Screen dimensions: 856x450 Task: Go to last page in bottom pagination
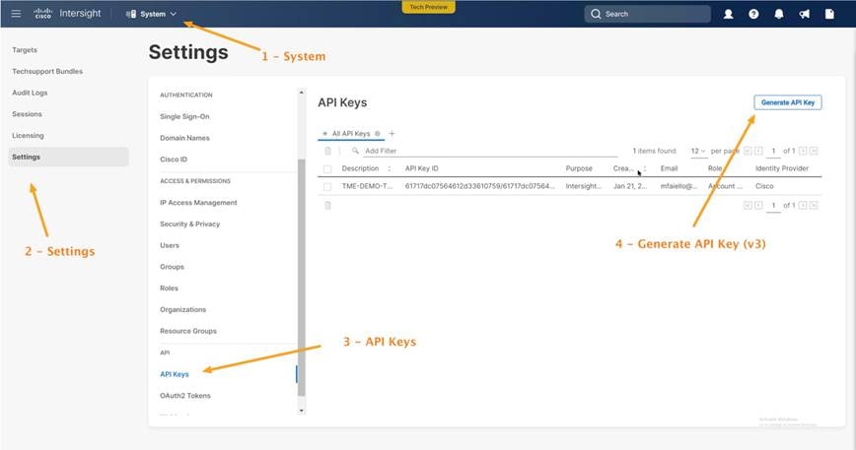coord(814,206)
